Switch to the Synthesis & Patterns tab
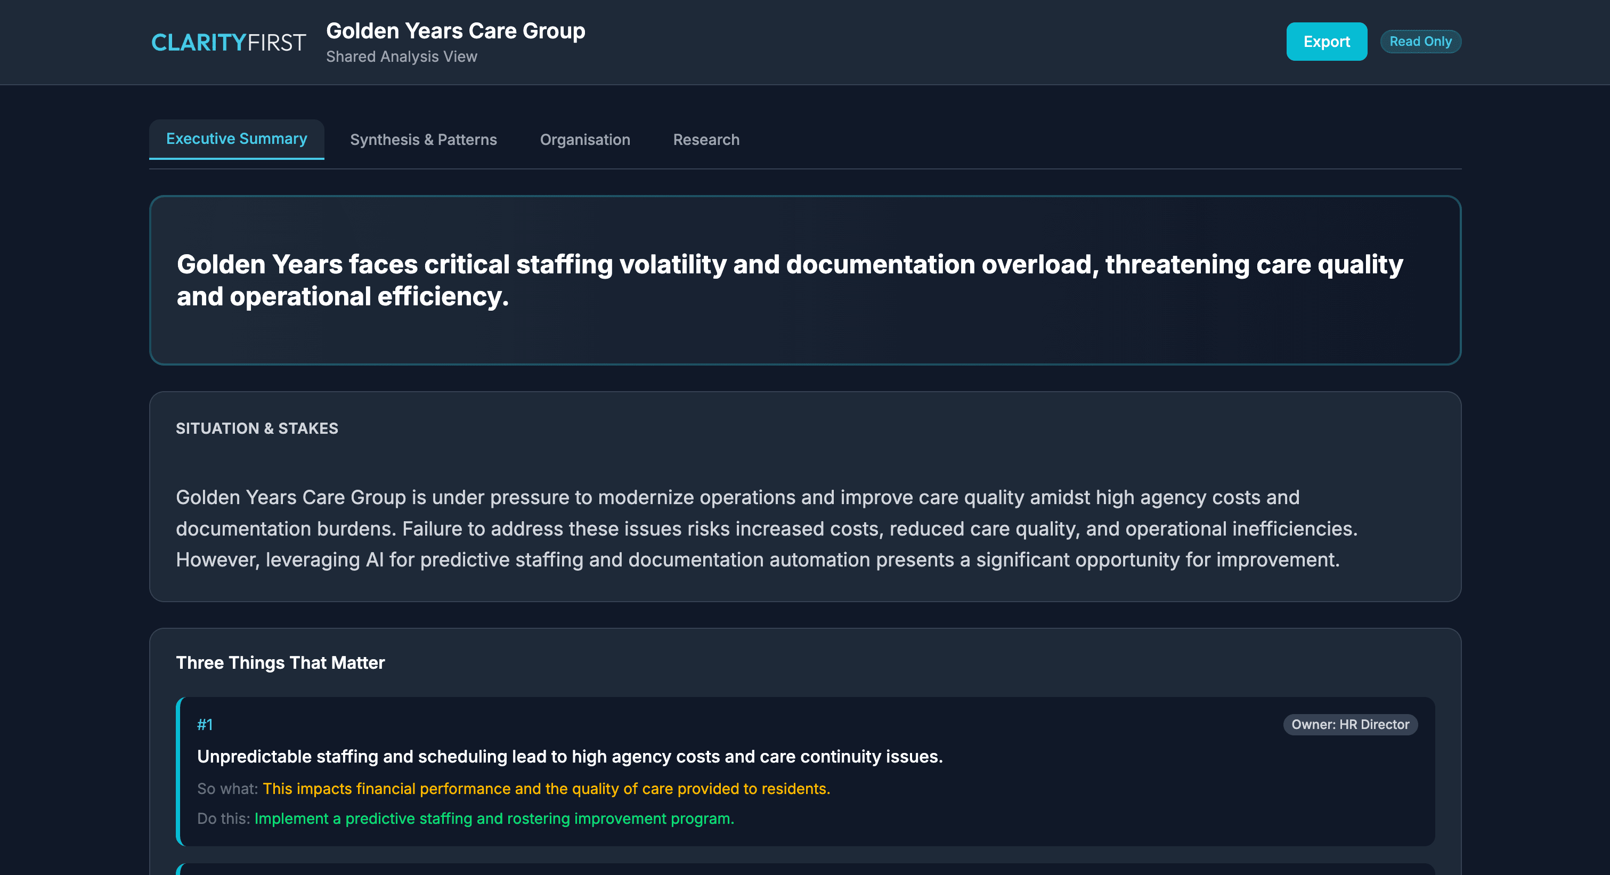Viewport: 1610px width, 875px height. 423,139
